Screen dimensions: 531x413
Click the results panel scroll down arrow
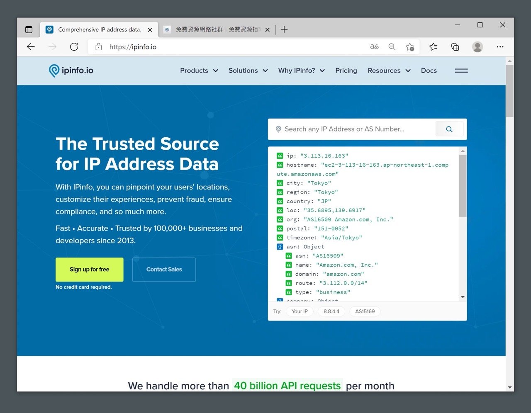tap(463, 297)
